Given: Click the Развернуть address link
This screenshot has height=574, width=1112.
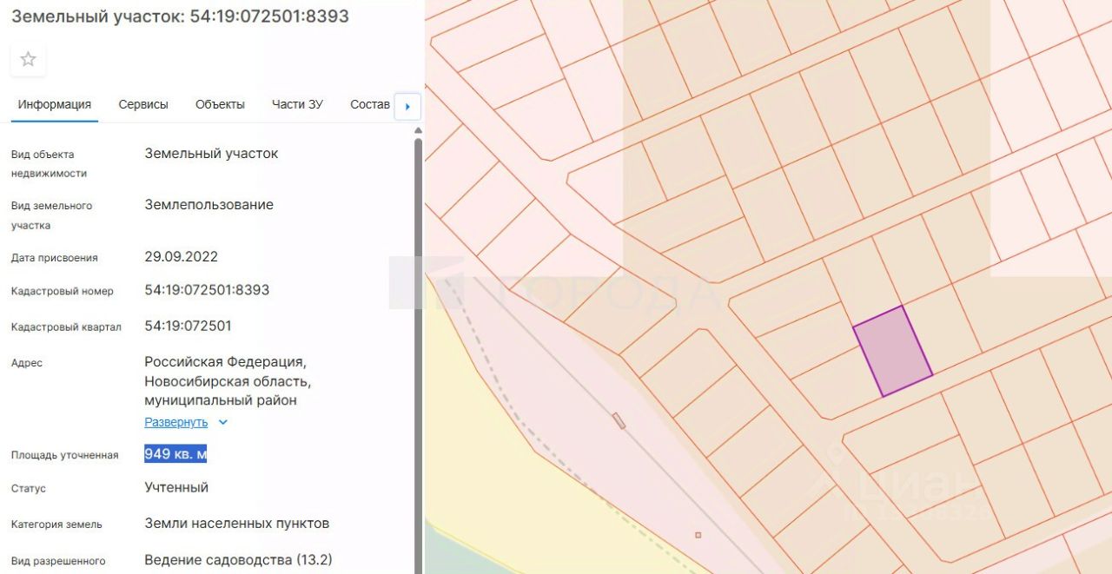Looking at the screenshot, I should 176,422.
